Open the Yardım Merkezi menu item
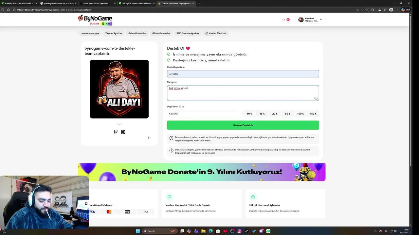The width and height of the screenshot is (419, 235). [x=215, y=33]
